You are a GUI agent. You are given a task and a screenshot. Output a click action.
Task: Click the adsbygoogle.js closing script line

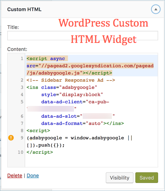(69, 73)
